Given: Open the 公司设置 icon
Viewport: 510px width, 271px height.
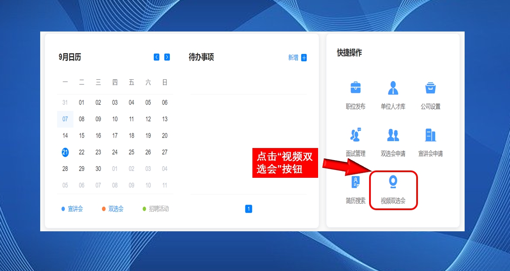Looking at the screenshot, I should coord(430,88).
